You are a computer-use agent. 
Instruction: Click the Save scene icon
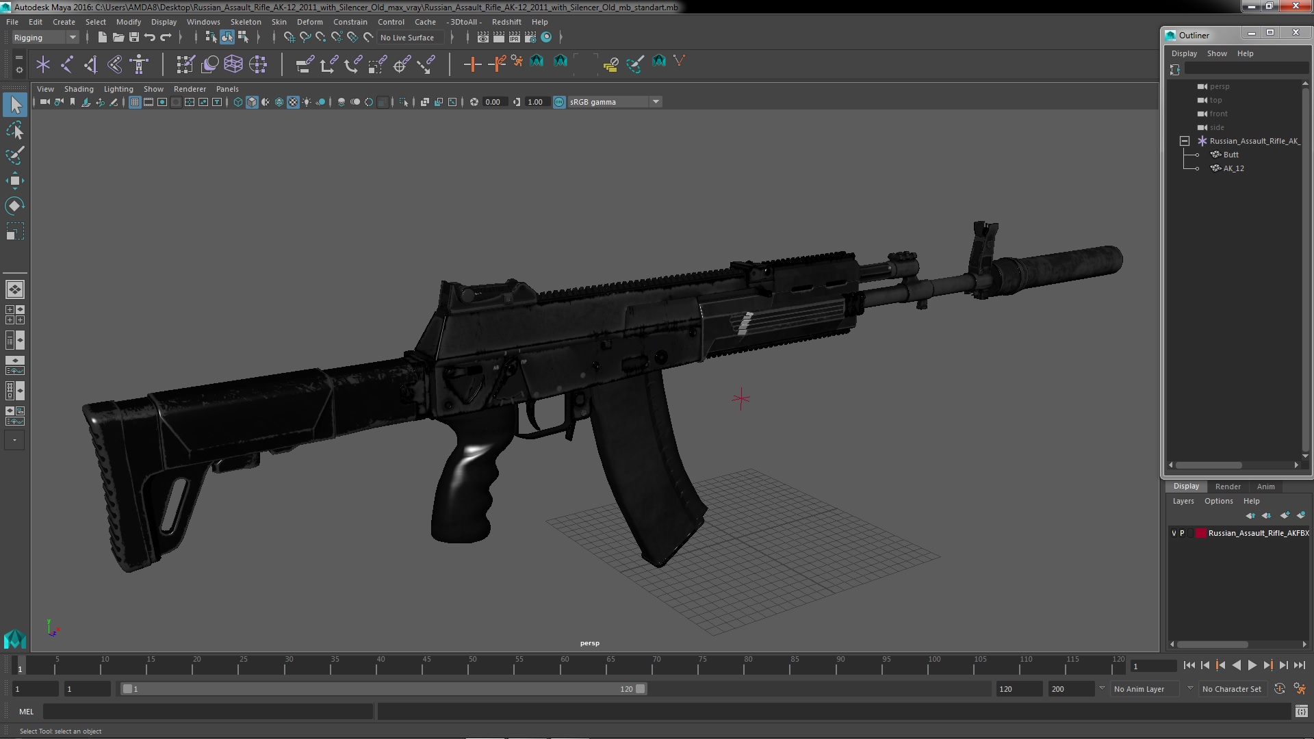134,38
